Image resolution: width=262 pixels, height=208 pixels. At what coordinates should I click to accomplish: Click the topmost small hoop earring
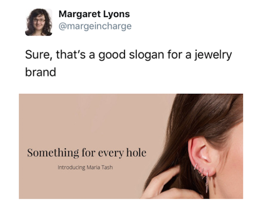[196, 166]
